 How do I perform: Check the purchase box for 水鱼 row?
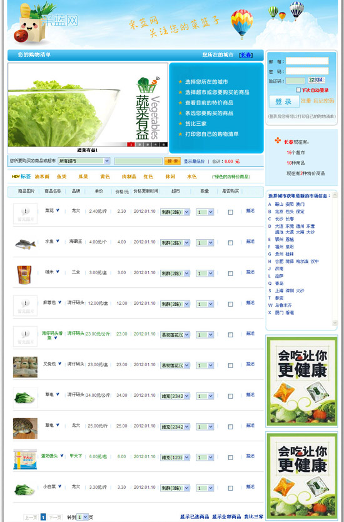pyautogui.click(x=230, y=243)
